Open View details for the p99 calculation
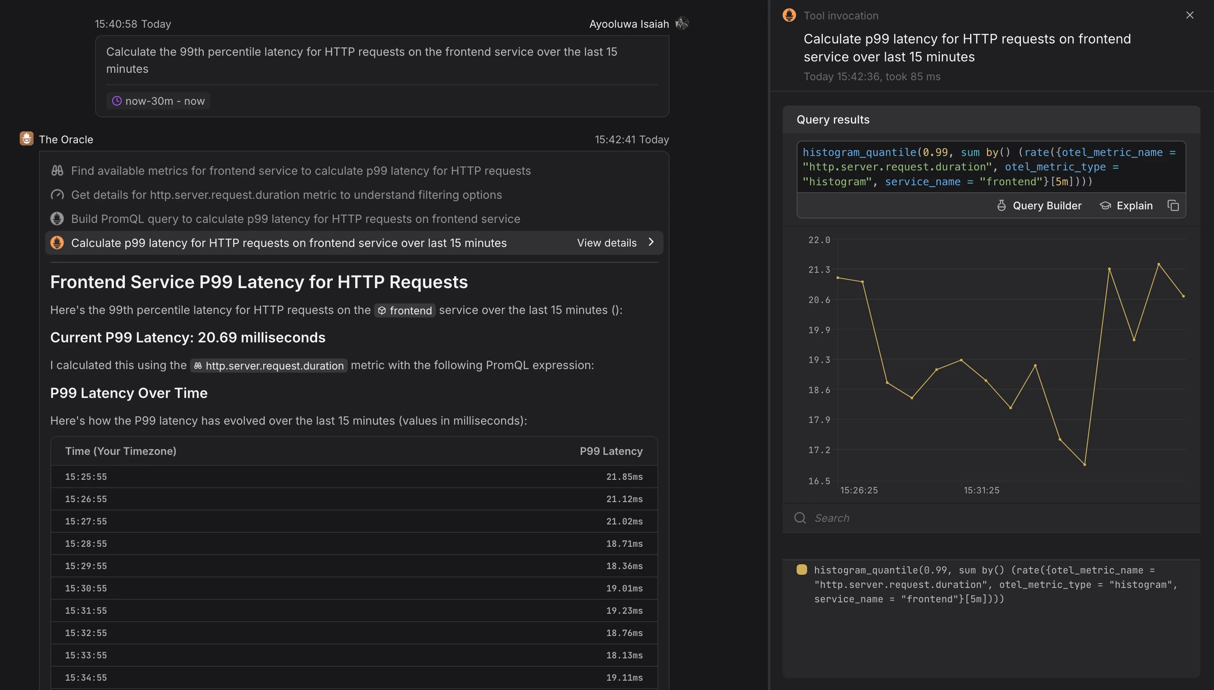Screen dimensions: 1214x690 click(606, 243)
